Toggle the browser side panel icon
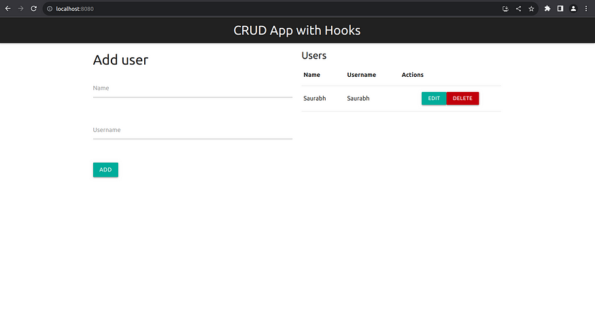595x319 pixels. (560, 8)
